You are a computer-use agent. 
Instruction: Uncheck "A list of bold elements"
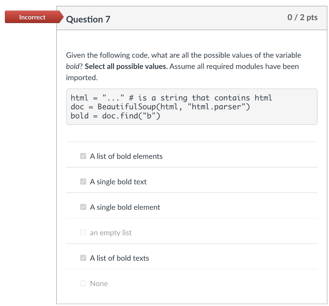[x=83, y=156]
